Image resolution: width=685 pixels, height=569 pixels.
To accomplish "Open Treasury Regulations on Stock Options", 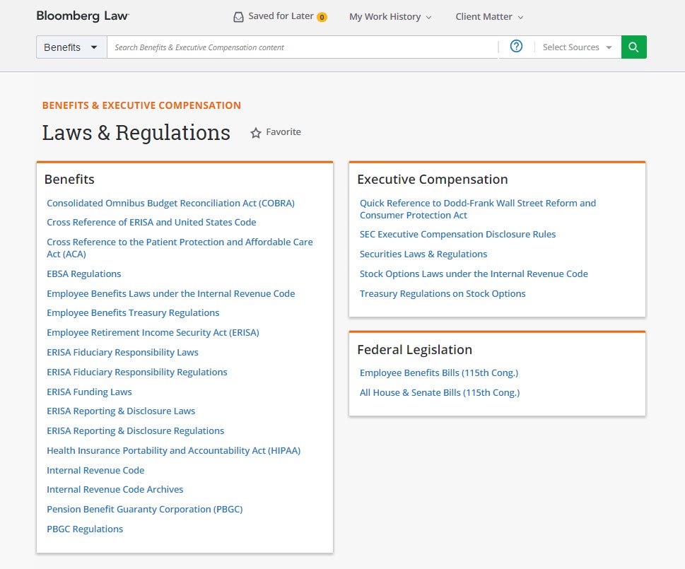I will [x=442, y=293].
